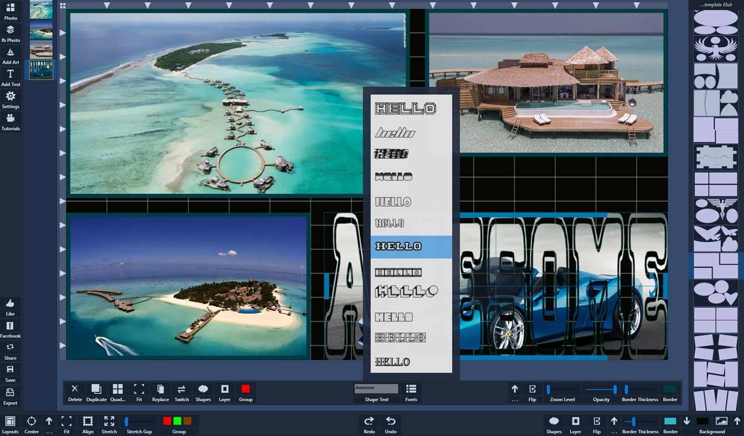
Task: Select the script lowercase hello font sample
Action: 395,132
